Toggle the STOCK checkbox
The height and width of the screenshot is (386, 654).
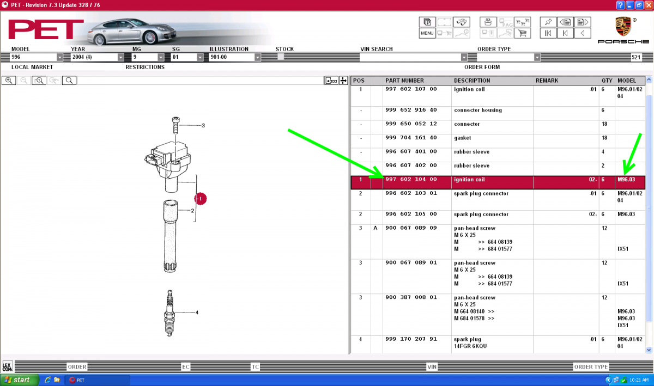click(x=281, y=57)
